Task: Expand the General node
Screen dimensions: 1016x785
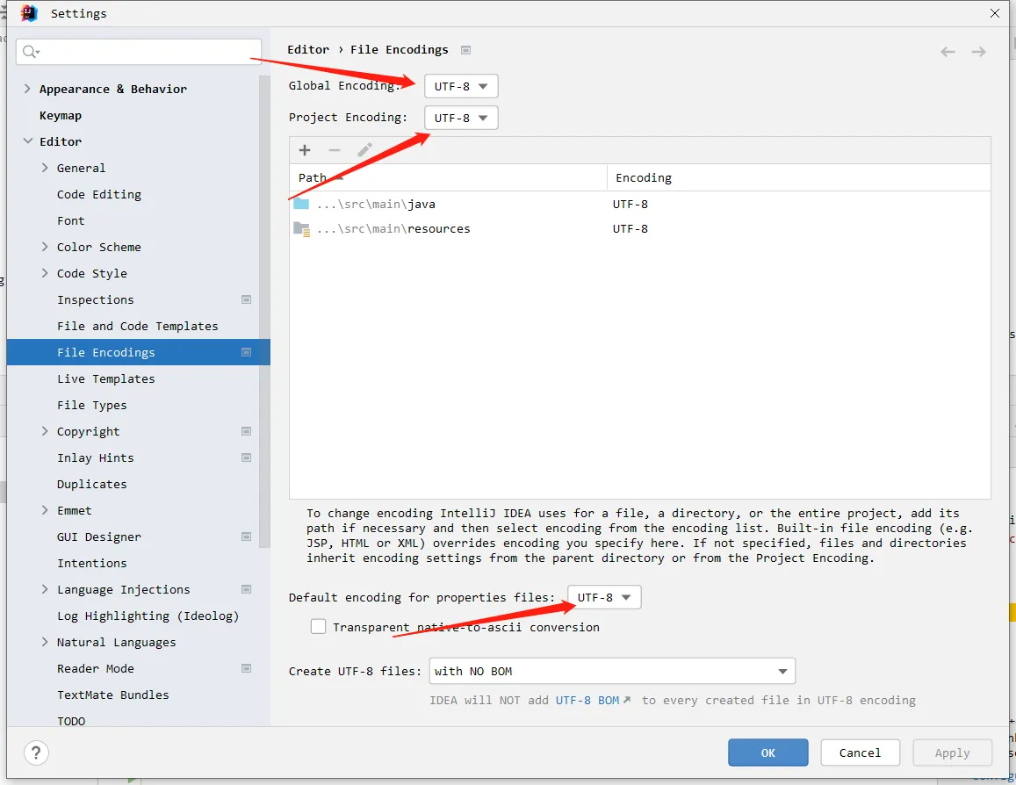Action: click(x=45, y=168)
